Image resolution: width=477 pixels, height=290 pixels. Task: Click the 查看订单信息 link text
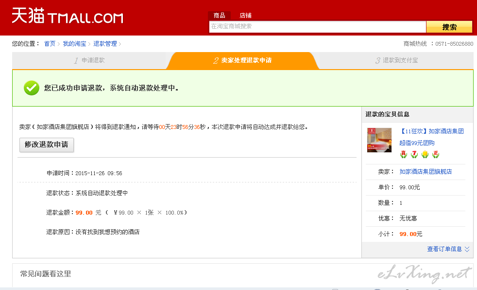point(444,249)
